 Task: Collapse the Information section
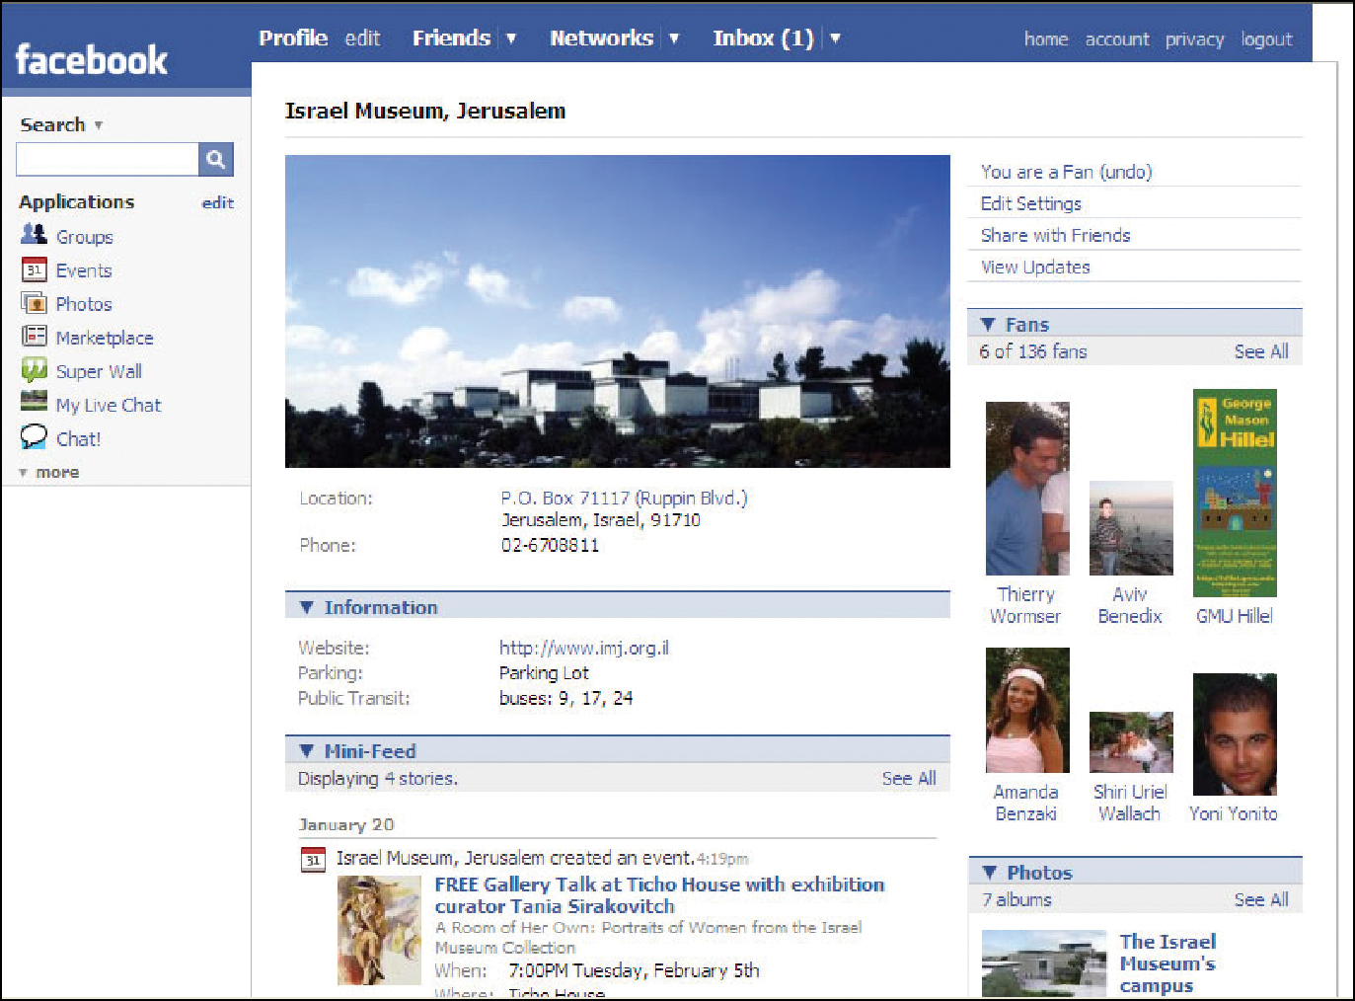pos(307,607)
